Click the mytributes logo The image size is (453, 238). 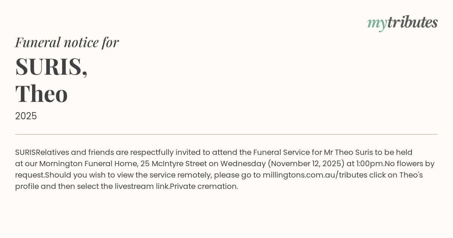pyautogui.click(x=402, y=23)
